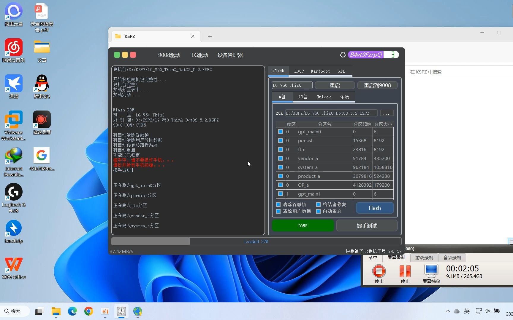Open File Explorer from the taskbar

click(56, 311)
